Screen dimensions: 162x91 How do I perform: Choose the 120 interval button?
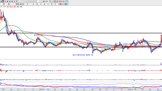tap(35, 1)
